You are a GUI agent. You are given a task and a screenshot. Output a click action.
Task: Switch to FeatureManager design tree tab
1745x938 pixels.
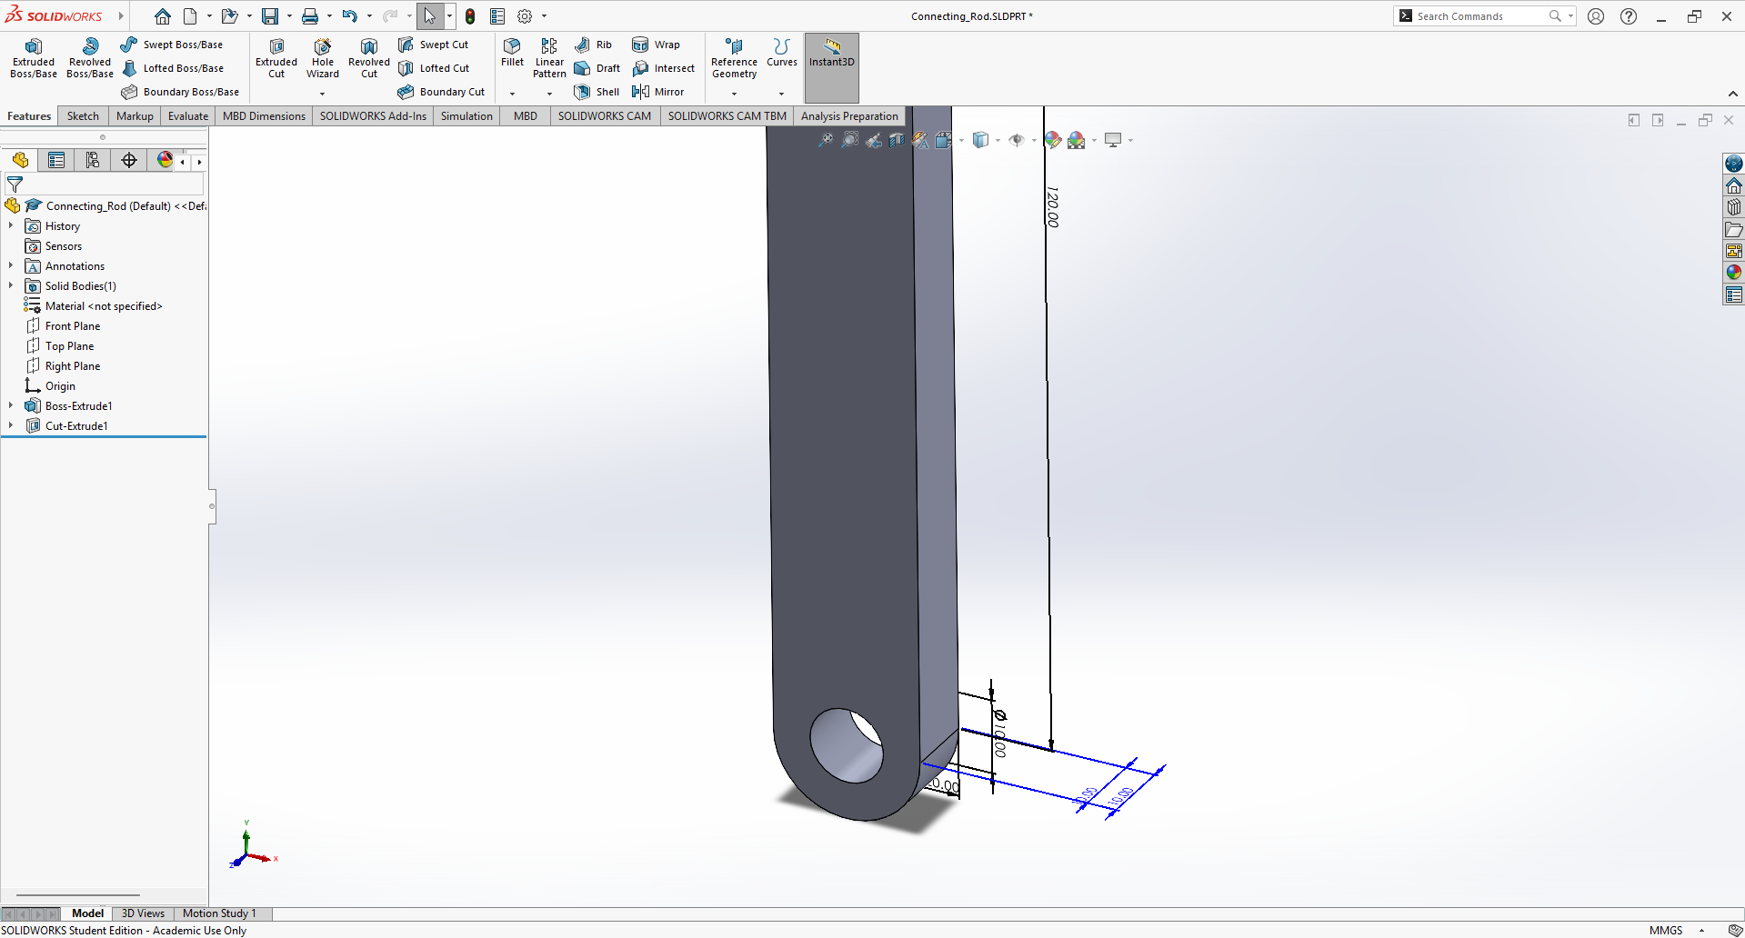click(x=20, y=161)
